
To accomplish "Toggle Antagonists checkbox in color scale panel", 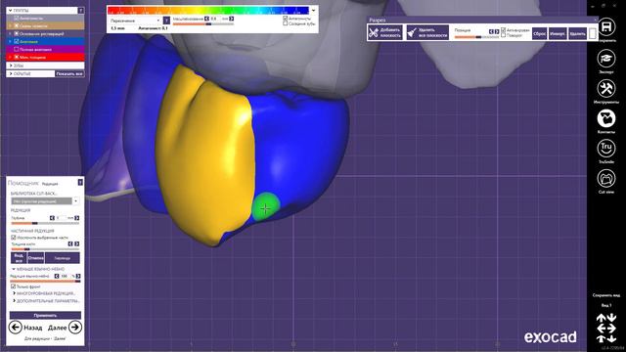I will [x=285, y=19].
